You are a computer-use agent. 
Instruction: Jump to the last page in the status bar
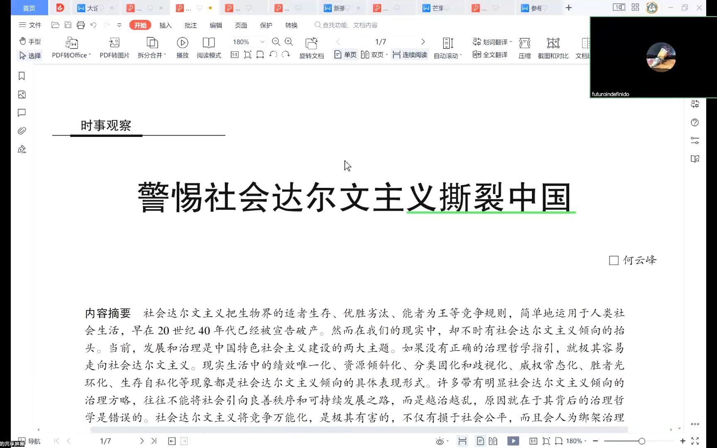[x=154, y=441]
